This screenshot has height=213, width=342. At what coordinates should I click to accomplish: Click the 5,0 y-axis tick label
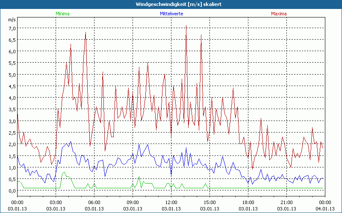pos(12,75)
